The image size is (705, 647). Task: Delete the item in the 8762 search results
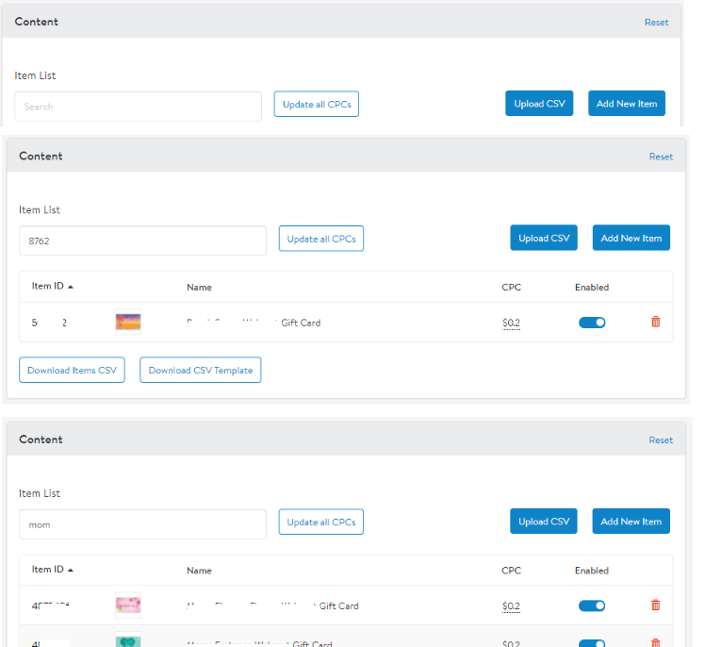656,322
